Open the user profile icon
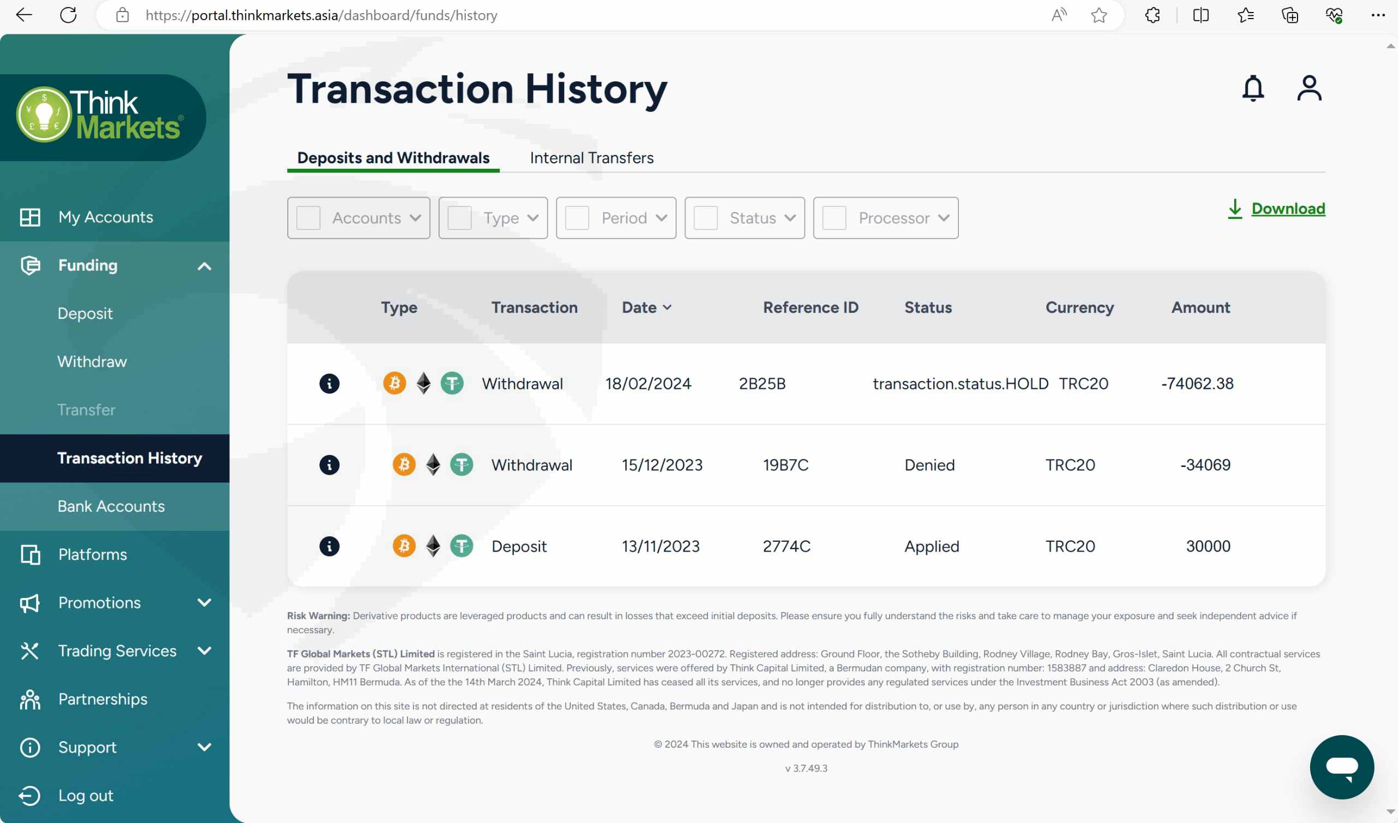 [x=1309, y=89]
